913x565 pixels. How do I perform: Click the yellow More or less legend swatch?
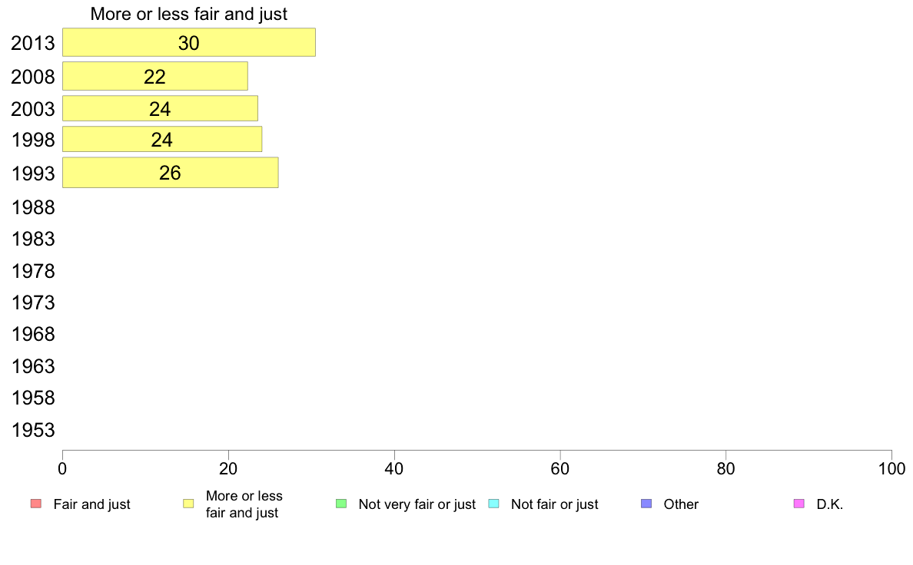pos(188,504)
